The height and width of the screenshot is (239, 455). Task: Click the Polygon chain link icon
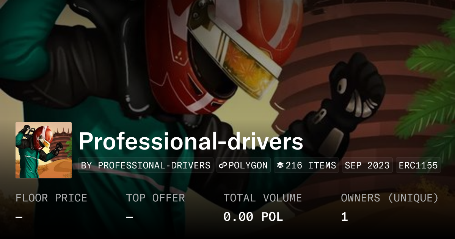pyautogui.click(x=223, y=165)
